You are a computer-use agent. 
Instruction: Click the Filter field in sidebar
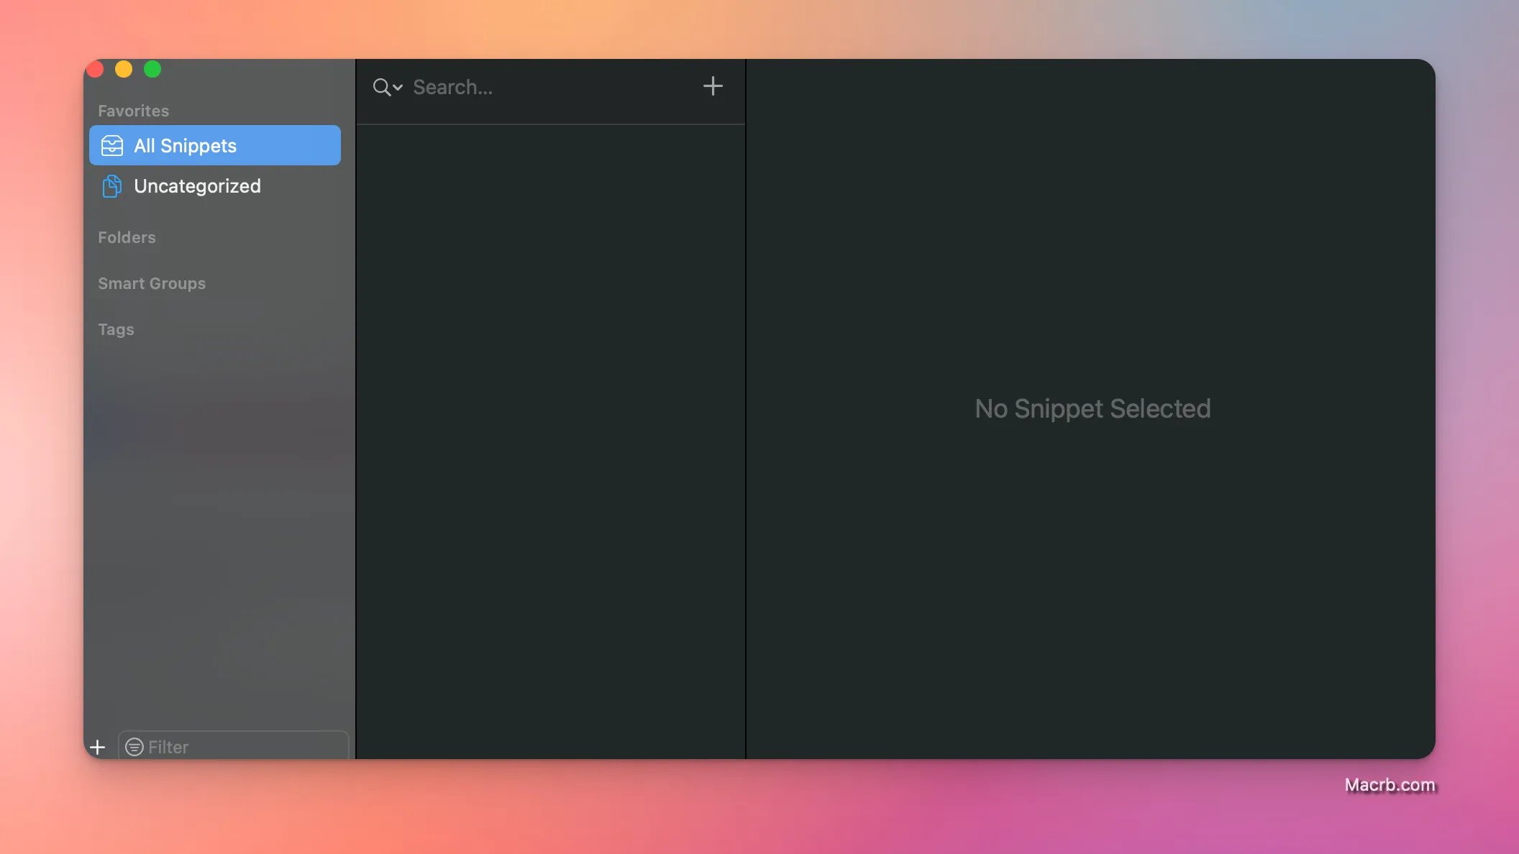(233, 746)
